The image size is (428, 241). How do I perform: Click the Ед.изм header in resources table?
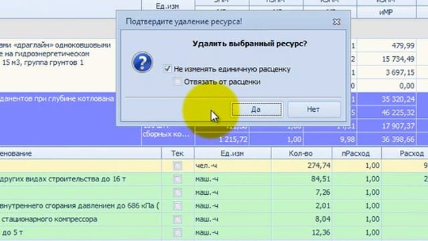coord(233,153)
